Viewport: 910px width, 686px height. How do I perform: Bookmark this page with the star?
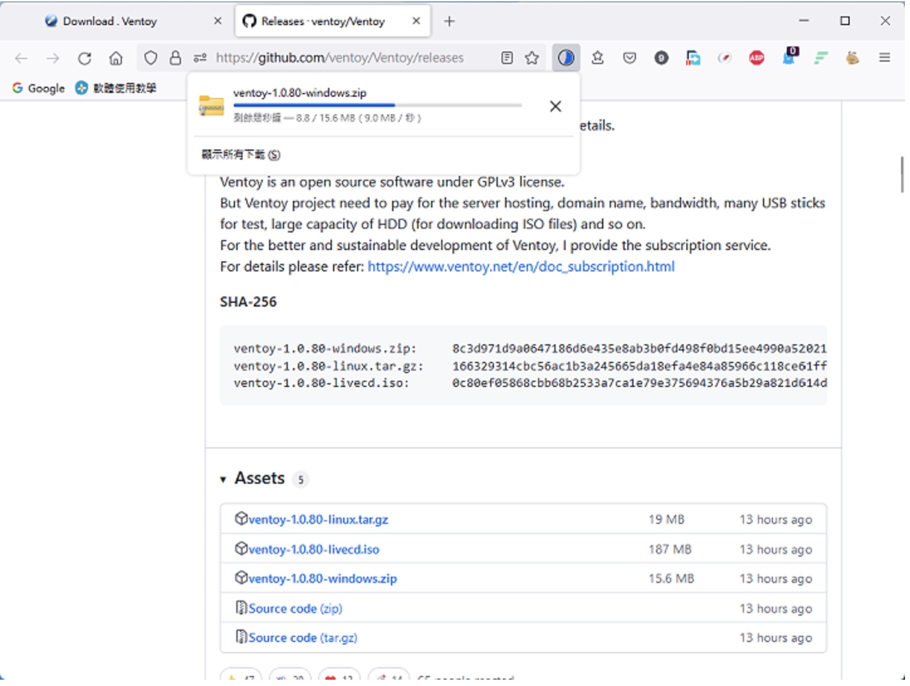click(533, 58)
